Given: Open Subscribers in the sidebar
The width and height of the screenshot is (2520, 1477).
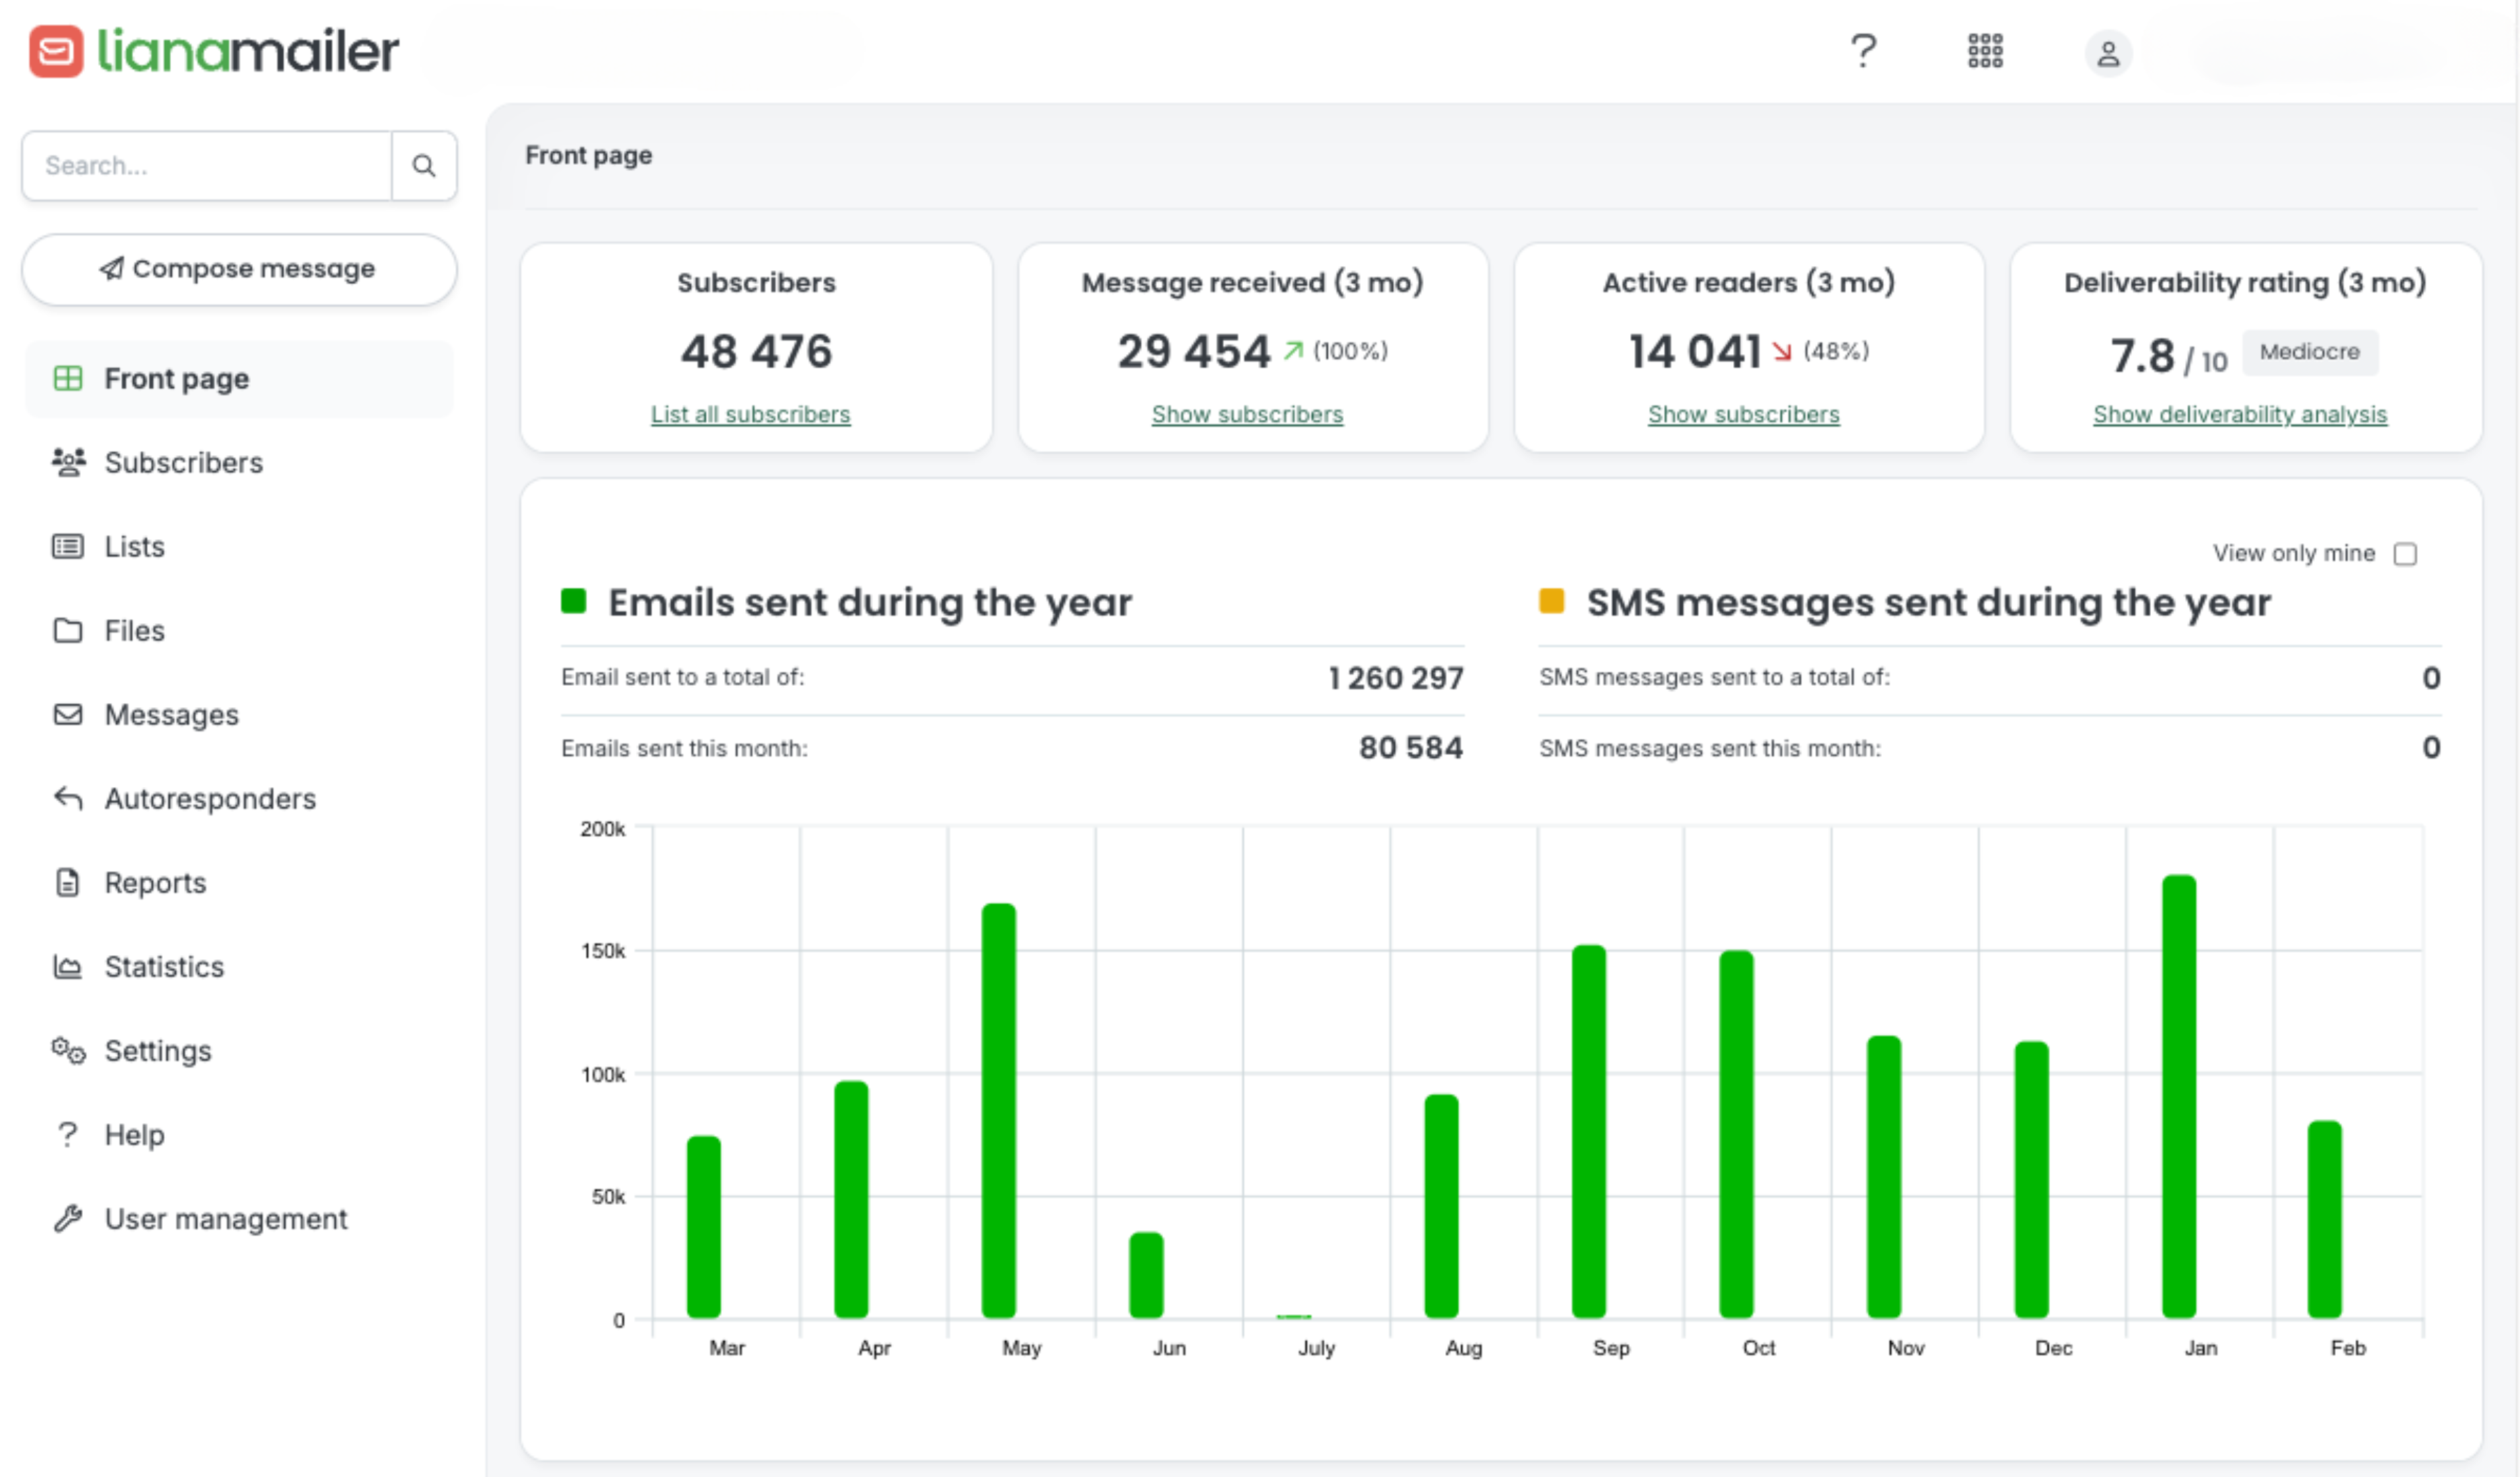Looking at the screenshot, I should [183, 463].
